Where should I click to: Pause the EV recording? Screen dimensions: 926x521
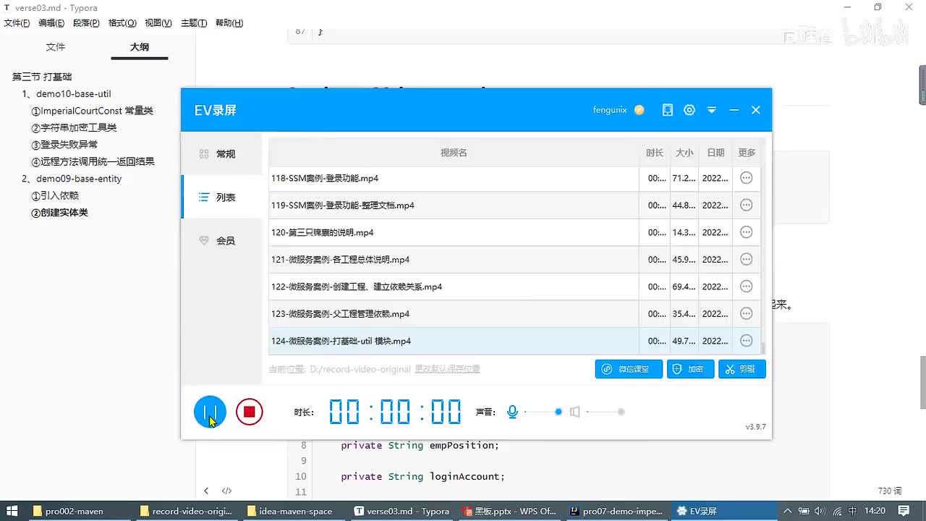[210, 412]
